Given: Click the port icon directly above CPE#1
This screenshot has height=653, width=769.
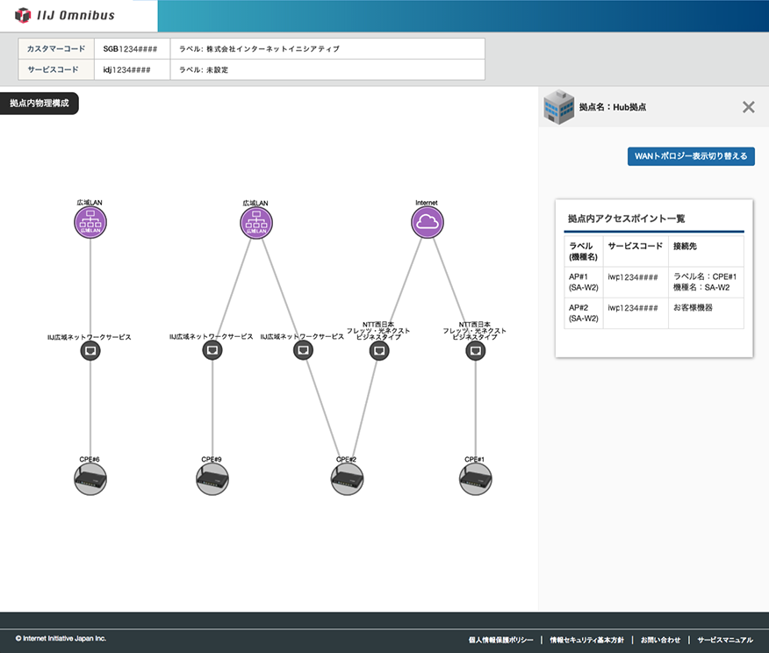Looking at the screenshot, I should [x=475, y=351].
